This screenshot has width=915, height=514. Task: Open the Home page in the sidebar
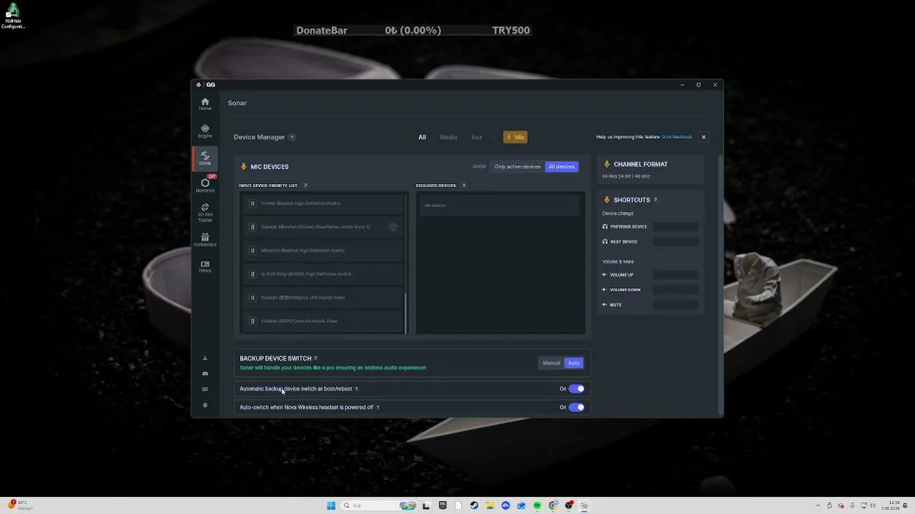[205, 104]
